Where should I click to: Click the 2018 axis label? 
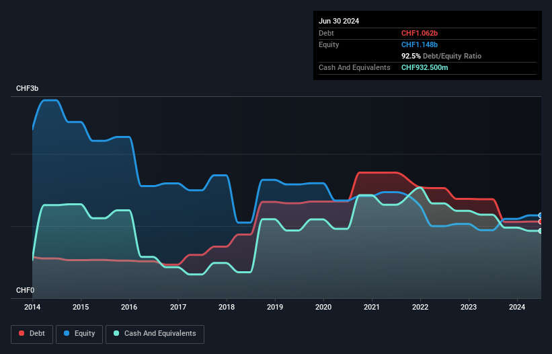tap(227, 307)
